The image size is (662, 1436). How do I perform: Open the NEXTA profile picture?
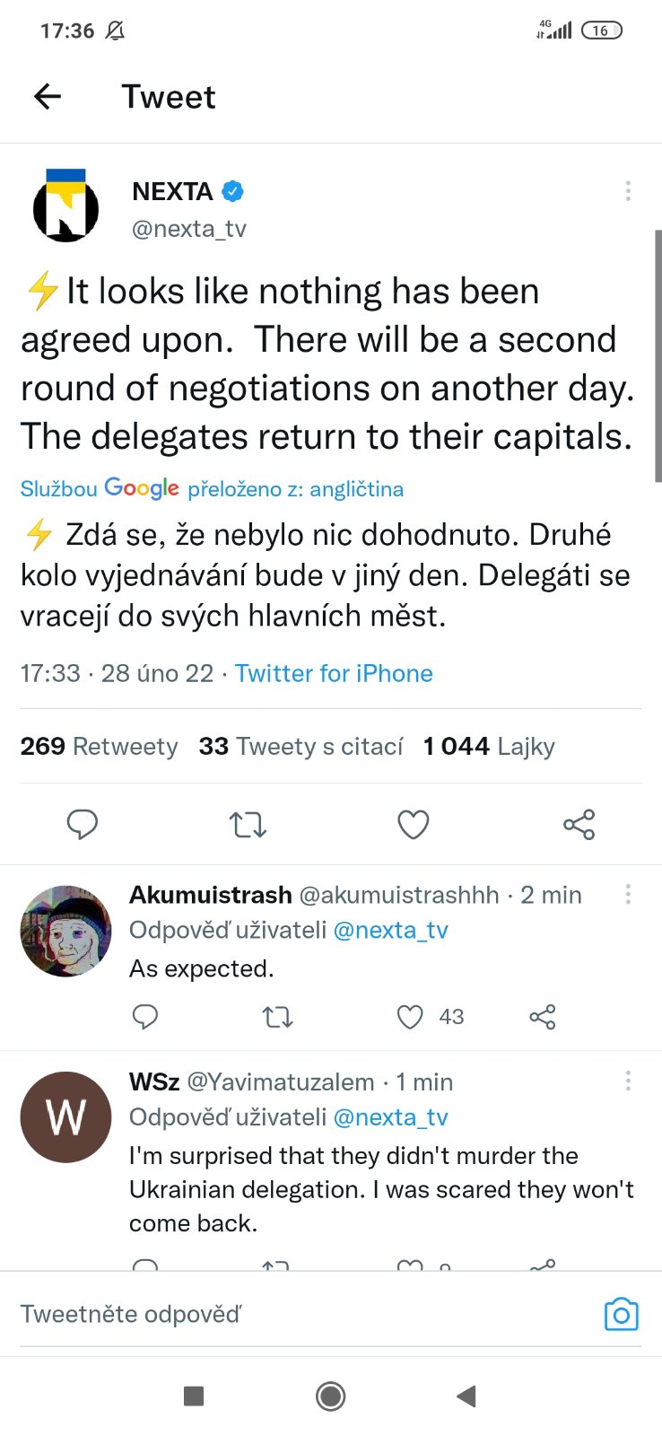point(65,206)
